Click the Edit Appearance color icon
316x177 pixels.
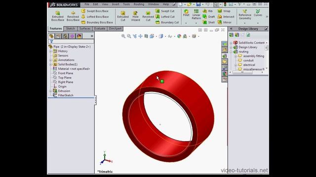pyautogui.click(x=179, y=36)
